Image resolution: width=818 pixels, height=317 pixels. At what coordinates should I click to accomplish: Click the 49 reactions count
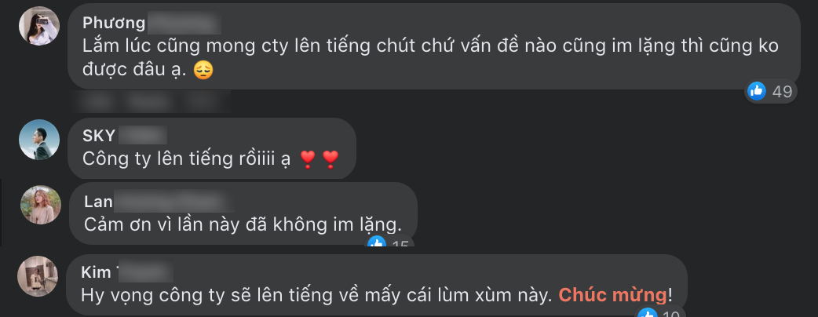click(x=782, y=92)
